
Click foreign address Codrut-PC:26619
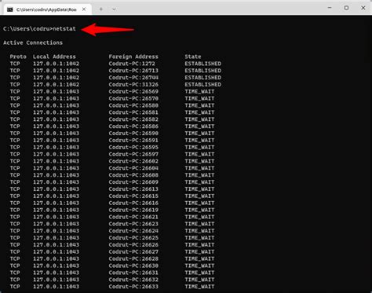pos(133,210)
